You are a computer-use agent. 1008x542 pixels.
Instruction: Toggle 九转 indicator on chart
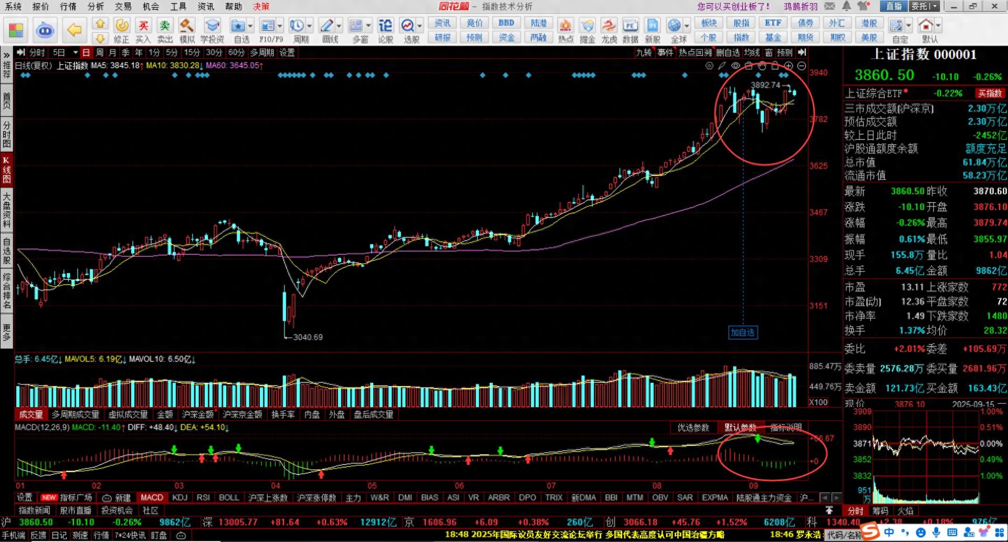click(644, 53)
